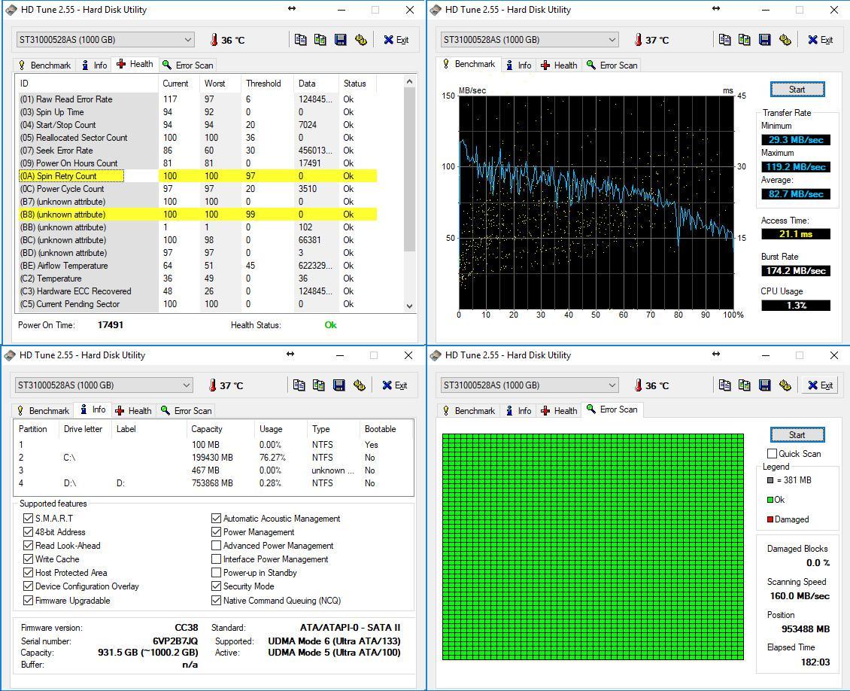The height and width of the screenshot is (691, 850).
Task: Click the Capacity column header in partition list
Action: [x=220, y=428]
